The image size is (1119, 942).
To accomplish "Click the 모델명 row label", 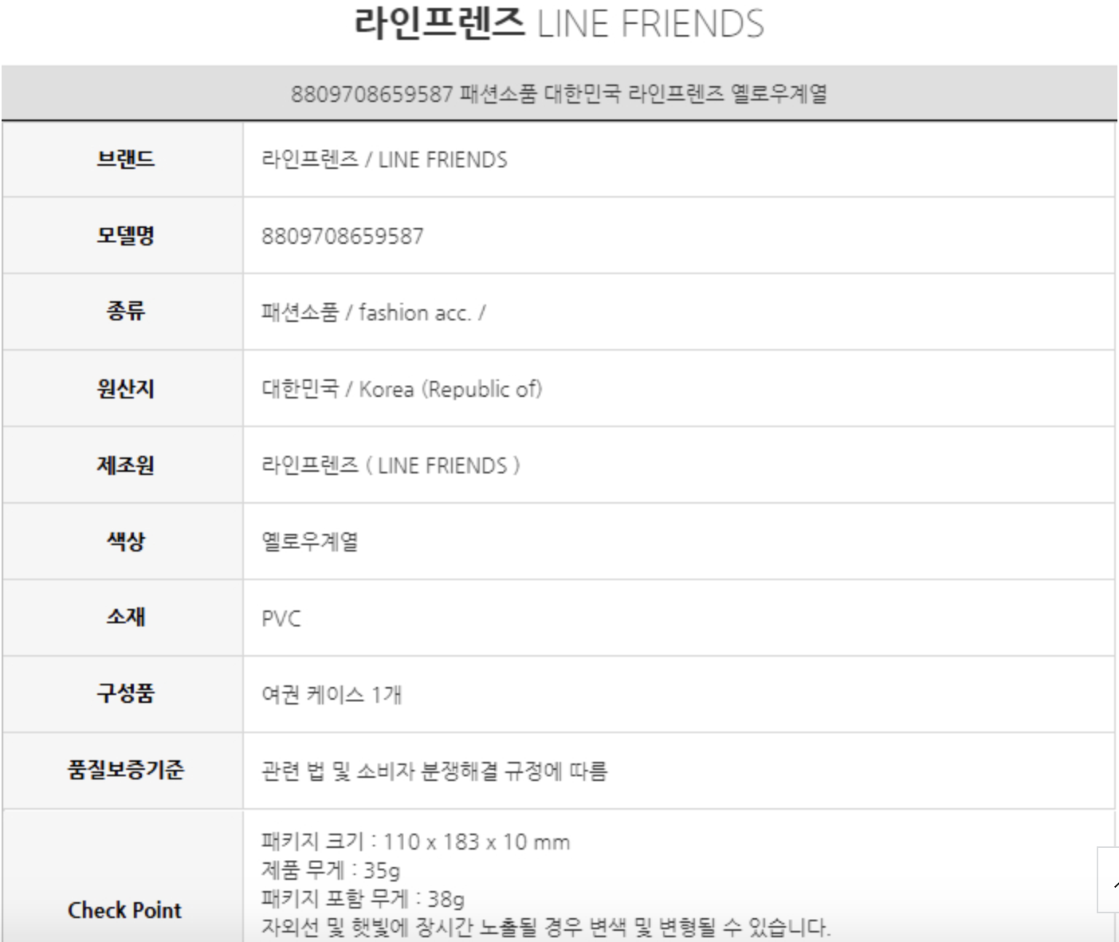I will pos(125,236).
